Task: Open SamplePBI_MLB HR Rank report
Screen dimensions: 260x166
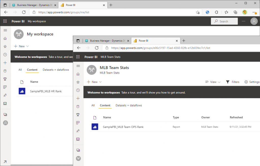Action: point(46,91)
